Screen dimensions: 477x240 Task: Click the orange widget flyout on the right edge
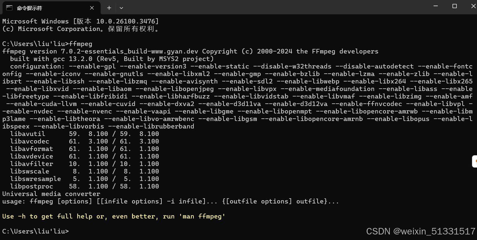pyautogui.click(x=474, y=161)
